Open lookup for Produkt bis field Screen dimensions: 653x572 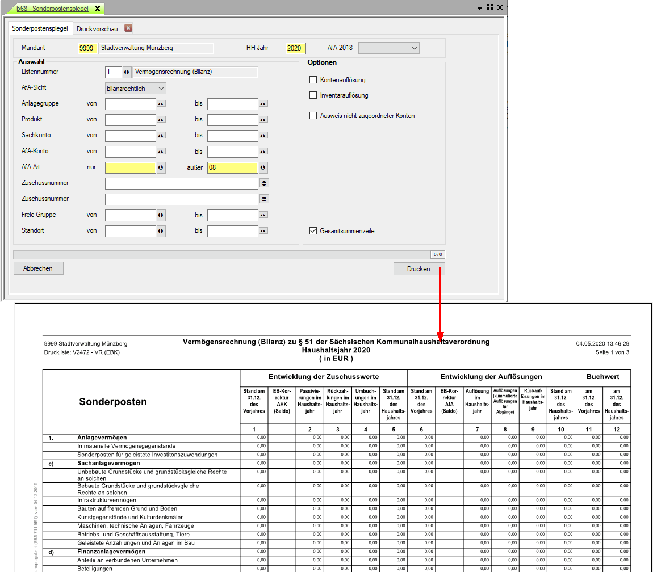263,120
